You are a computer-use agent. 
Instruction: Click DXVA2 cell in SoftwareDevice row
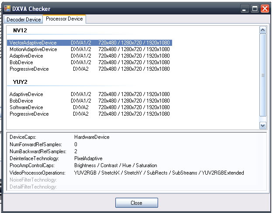[x=81, y=107]
